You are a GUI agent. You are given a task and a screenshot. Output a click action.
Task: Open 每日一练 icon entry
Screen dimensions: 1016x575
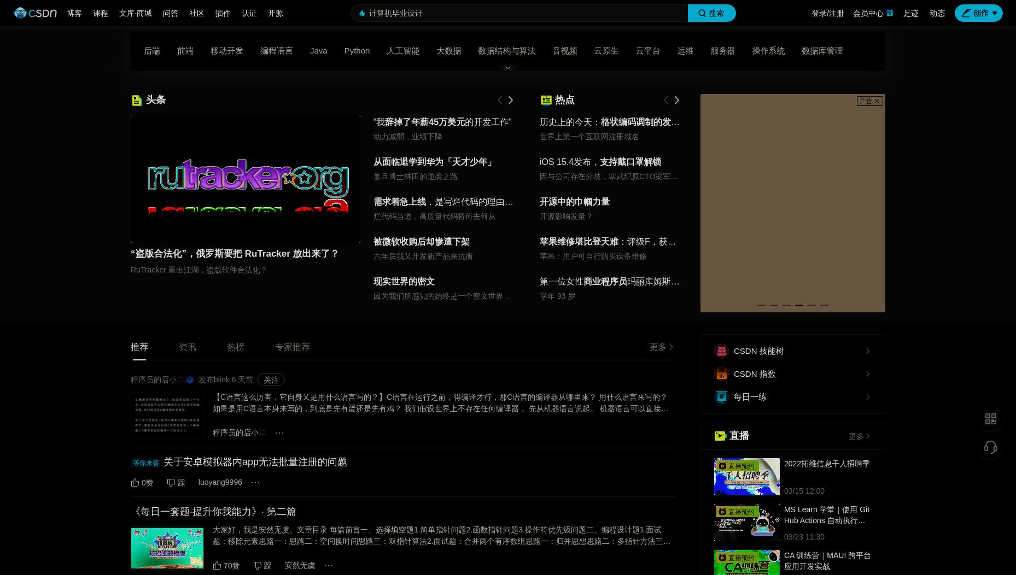coord(721,397)
